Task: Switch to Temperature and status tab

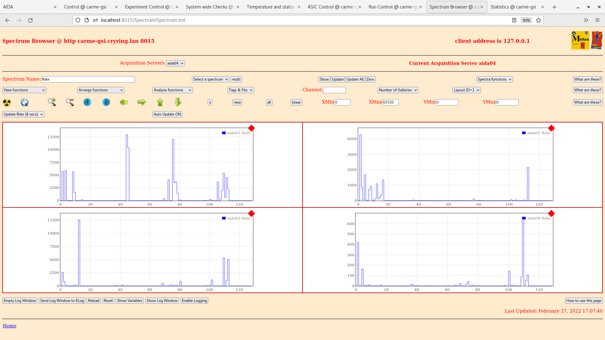Action: point(270,7)
